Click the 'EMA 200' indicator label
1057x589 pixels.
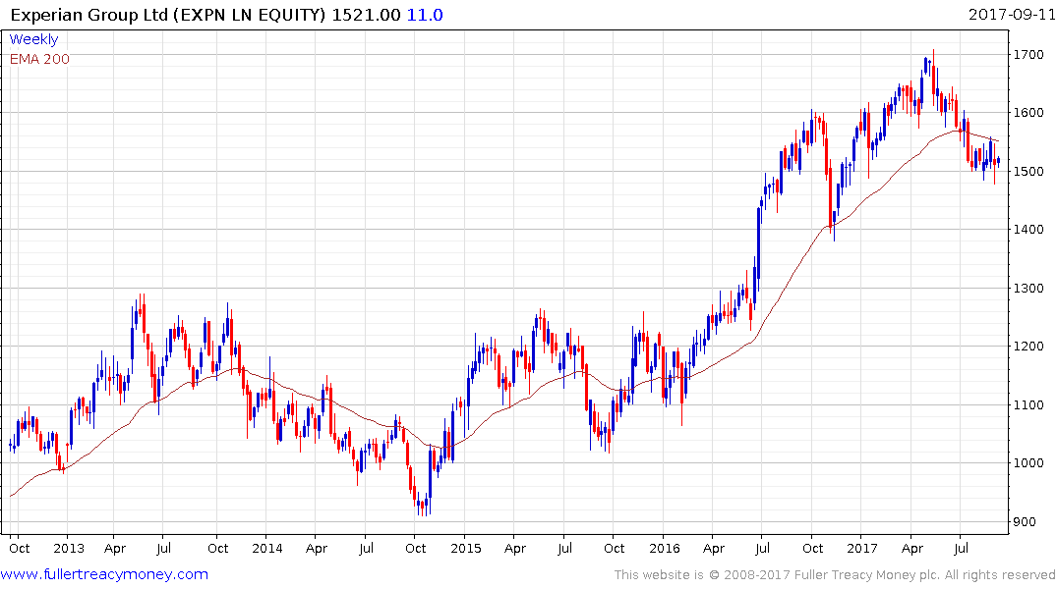click(x=39, y=59)
